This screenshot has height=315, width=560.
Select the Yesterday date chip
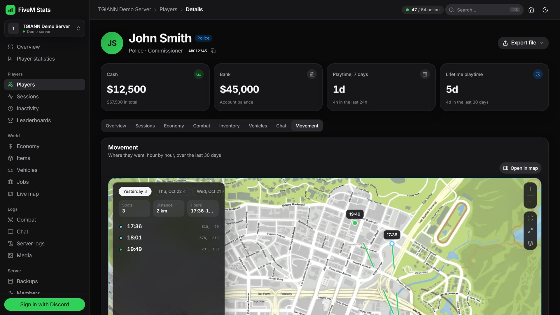coord(135,191)
